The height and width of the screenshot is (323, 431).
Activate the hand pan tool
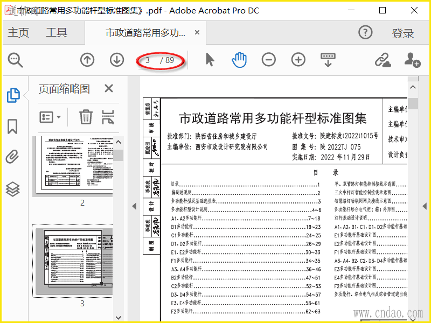pyautogui.click(x=239, y=60)
